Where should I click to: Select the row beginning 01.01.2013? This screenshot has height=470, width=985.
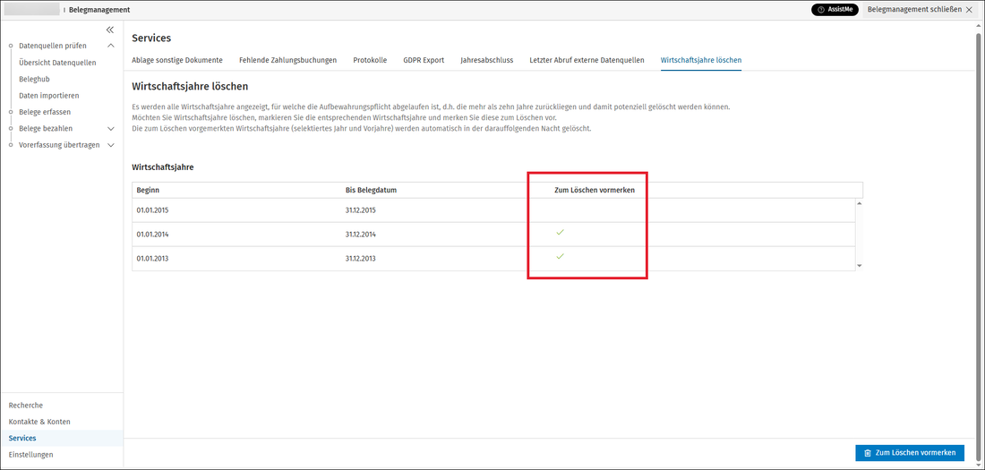(x=493, y=259)
